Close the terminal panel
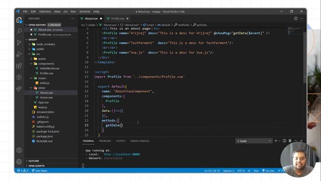Viewport: 321px width, 181px height. [301, 141]
